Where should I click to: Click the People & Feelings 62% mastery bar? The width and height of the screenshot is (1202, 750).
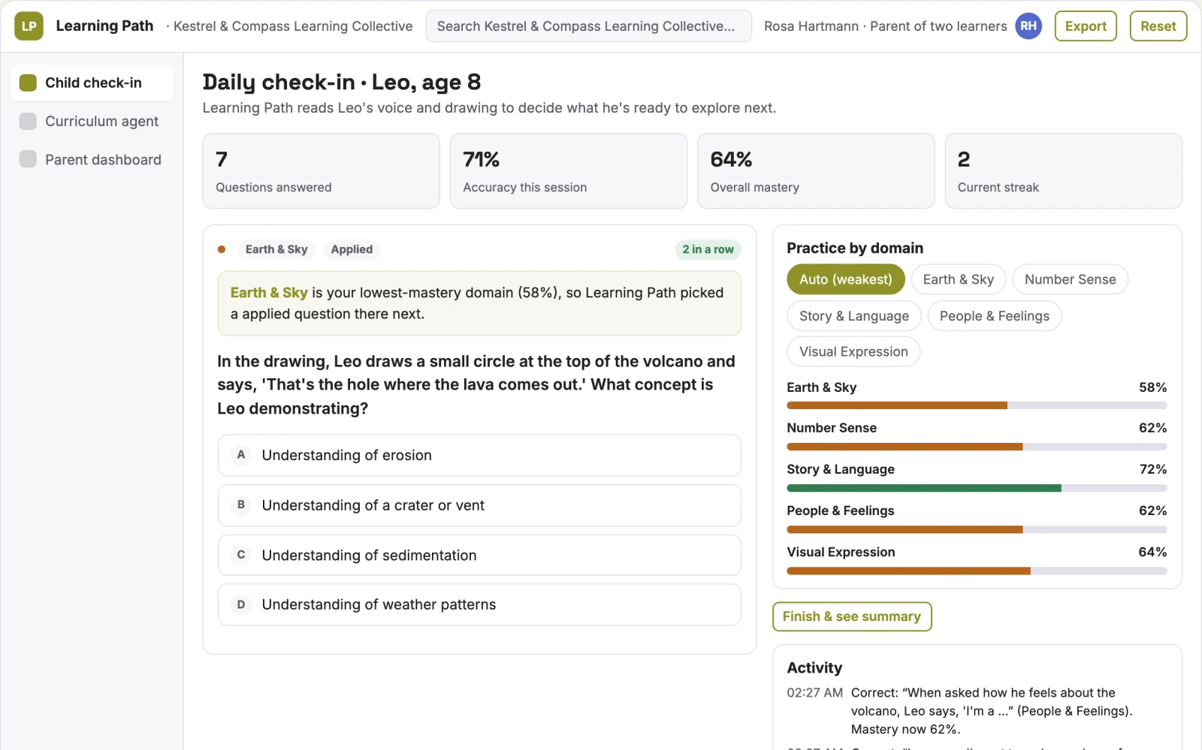pos(977,529)
